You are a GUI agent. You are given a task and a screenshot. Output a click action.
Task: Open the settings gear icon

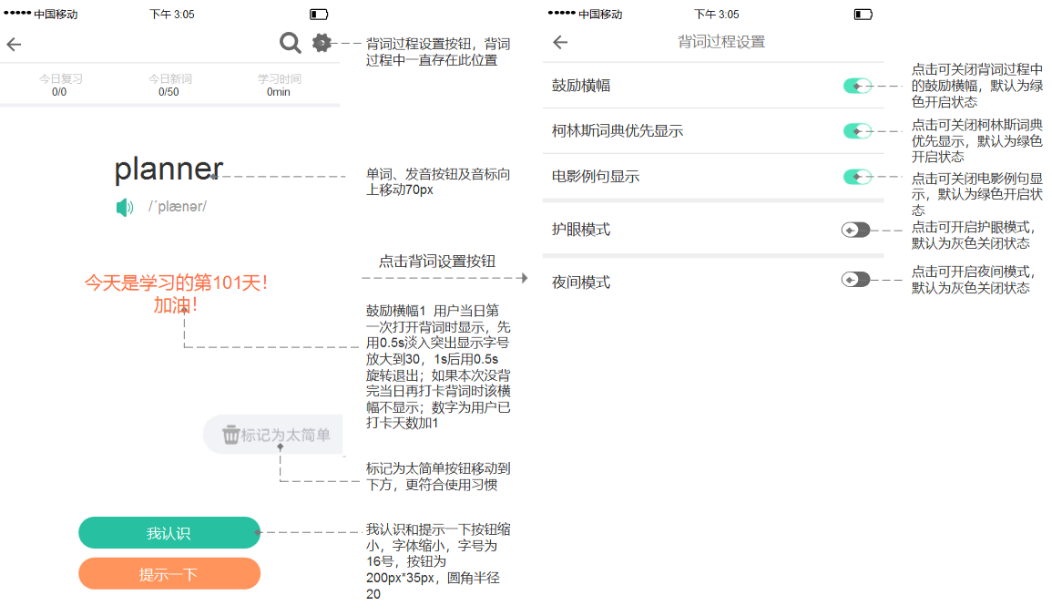pos(322,43)
